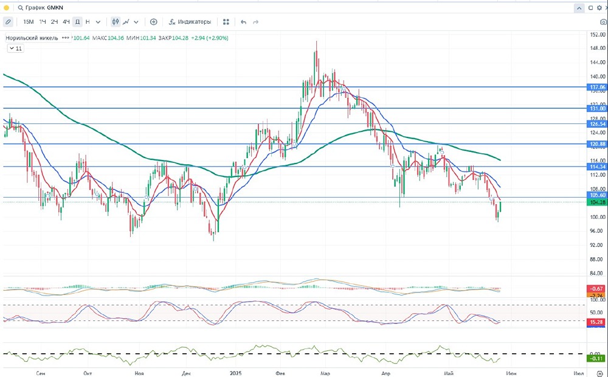
Task: Open Норильский никель legend options dots
Action: pyautogui.click(x=66, y=38)
